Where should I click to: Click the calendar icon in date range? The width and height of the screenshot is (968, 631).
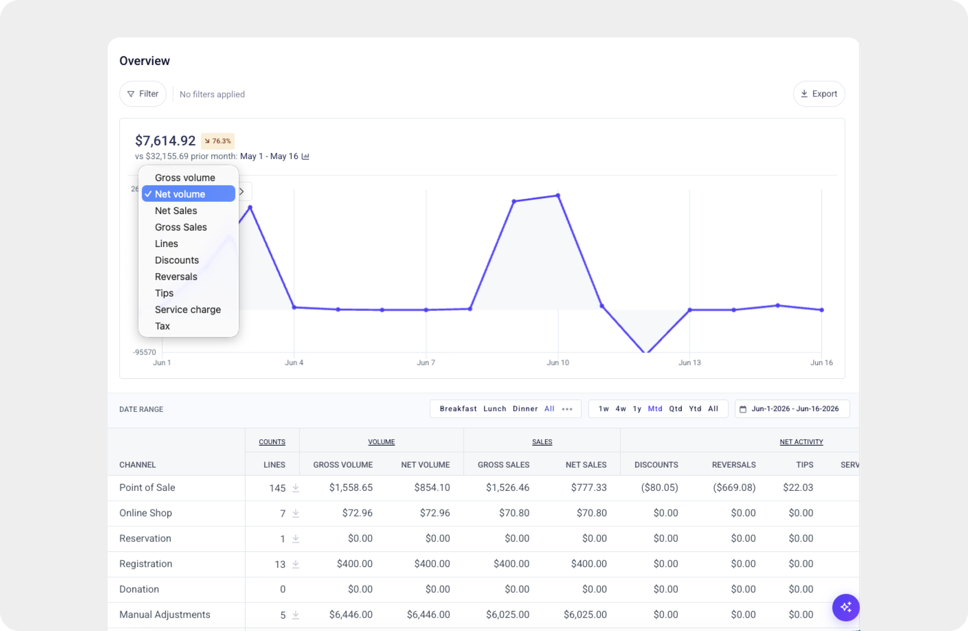(x=743, y=409)
